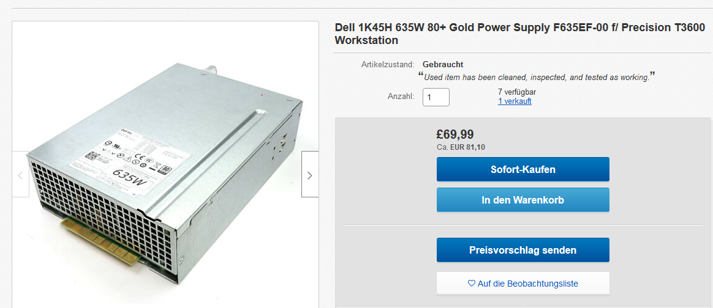The height and width of the screenshot is (308, 713).
Task: Click the '7 verfügbar' availability text
Action: pos(517,92)
